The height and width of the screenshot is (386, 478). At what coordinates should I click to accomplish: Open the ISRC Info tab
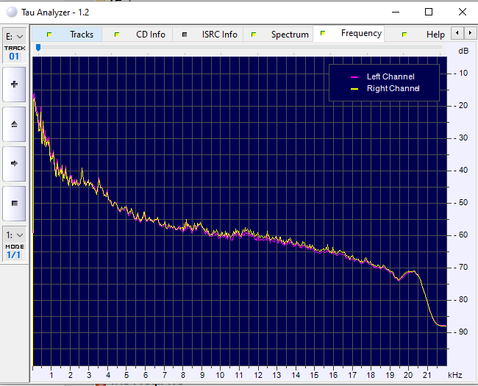click(207, 35)
